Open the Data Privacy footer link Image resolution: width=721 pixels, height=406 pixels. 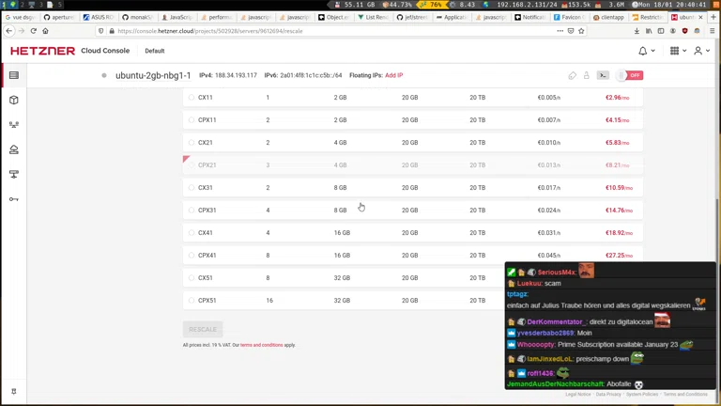click(x=608, y=395)
